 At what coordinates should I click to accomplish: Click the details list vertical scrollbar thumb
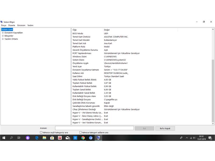[213, 91]
